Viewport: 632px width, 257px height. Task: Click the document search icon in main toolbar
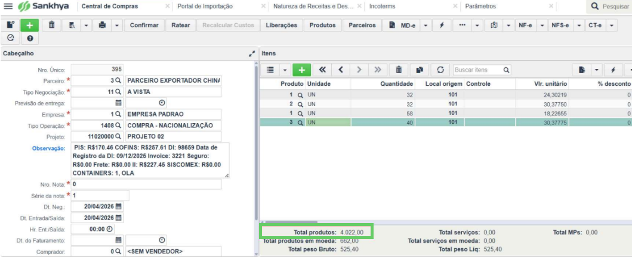click(72, 26)
